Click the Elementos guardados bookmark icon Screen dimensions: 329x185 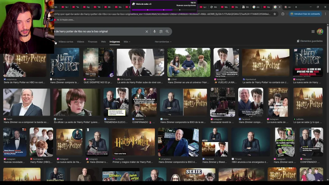298,41
